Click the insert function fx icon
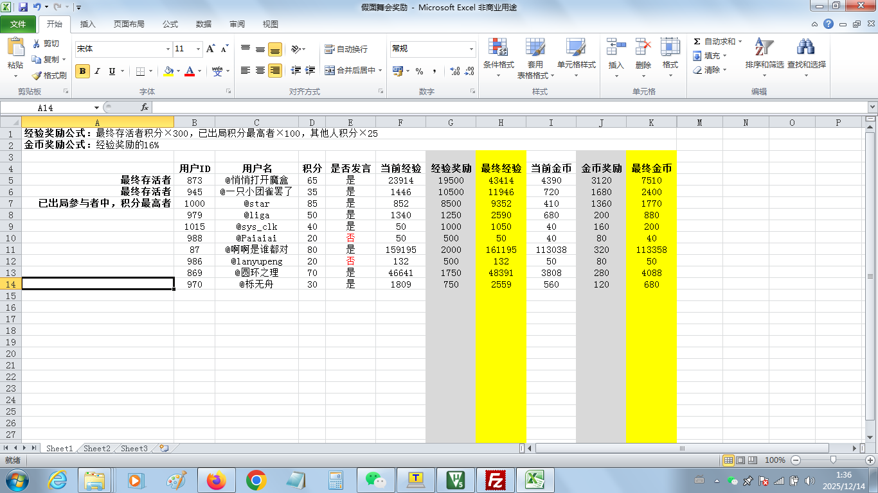Screen dimensions: 878x493 (x=145, y=107)
